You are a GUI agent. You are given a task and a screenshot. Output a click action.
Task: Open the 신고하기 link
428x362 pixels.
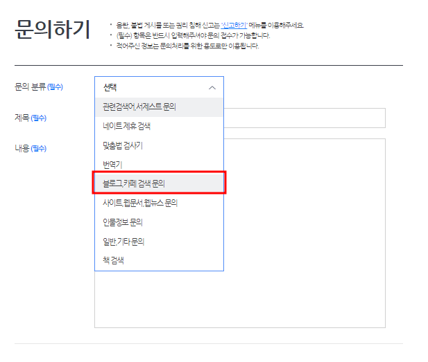[x=234, y=26]
